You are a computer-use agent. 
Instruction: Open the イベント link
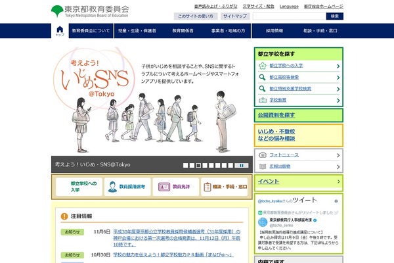pos(269,181)
